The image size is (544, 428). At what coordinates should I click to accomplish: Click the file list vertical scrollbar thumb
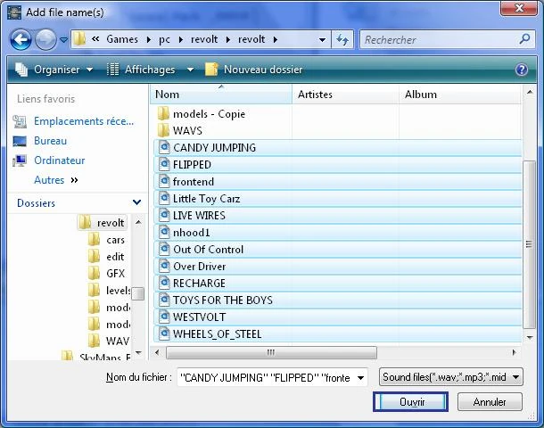pos(529,244)
